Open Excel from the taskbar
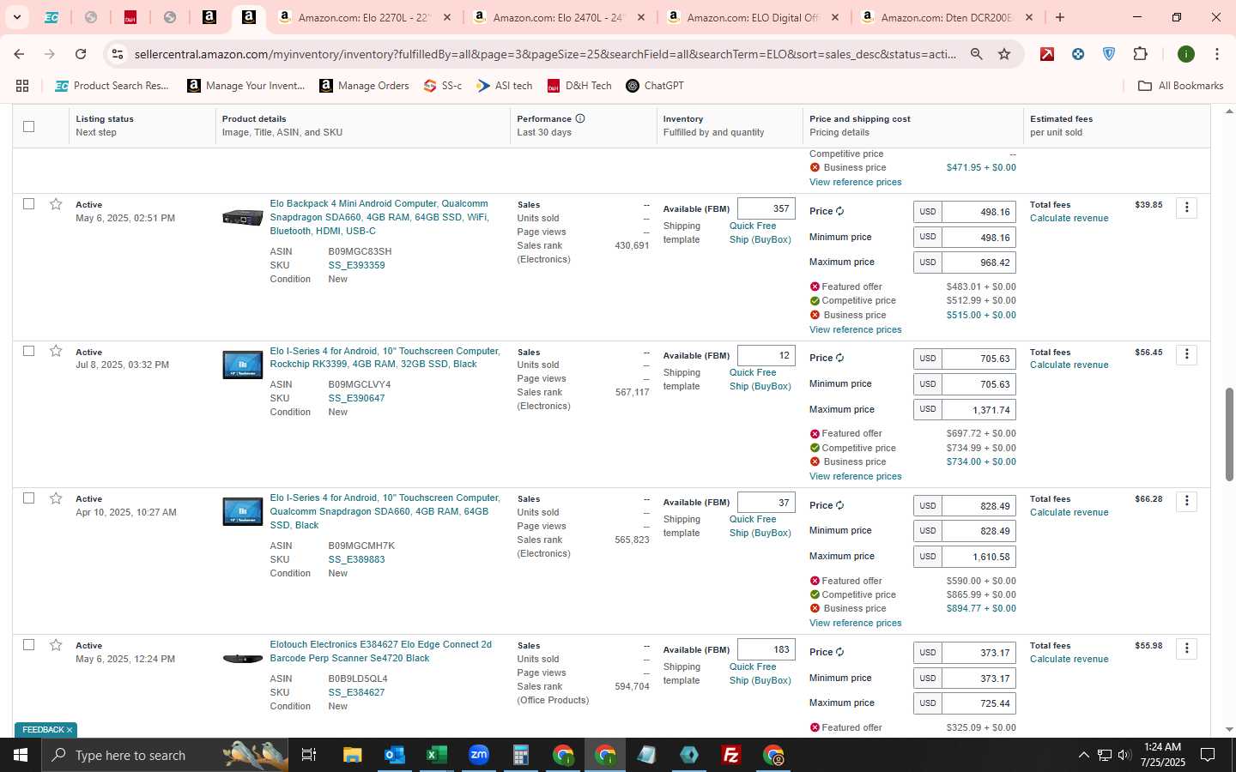Image resolution: width=1236 pixels, height=772 pixels. pyautogui.click(x=436, y=755)
